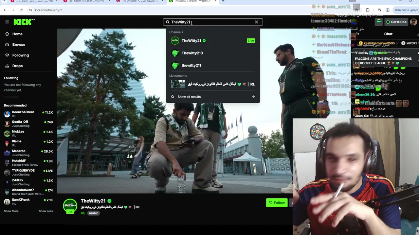Click the search field containing TheWitty21
The image size is (419, 235).
click(213, 22)
